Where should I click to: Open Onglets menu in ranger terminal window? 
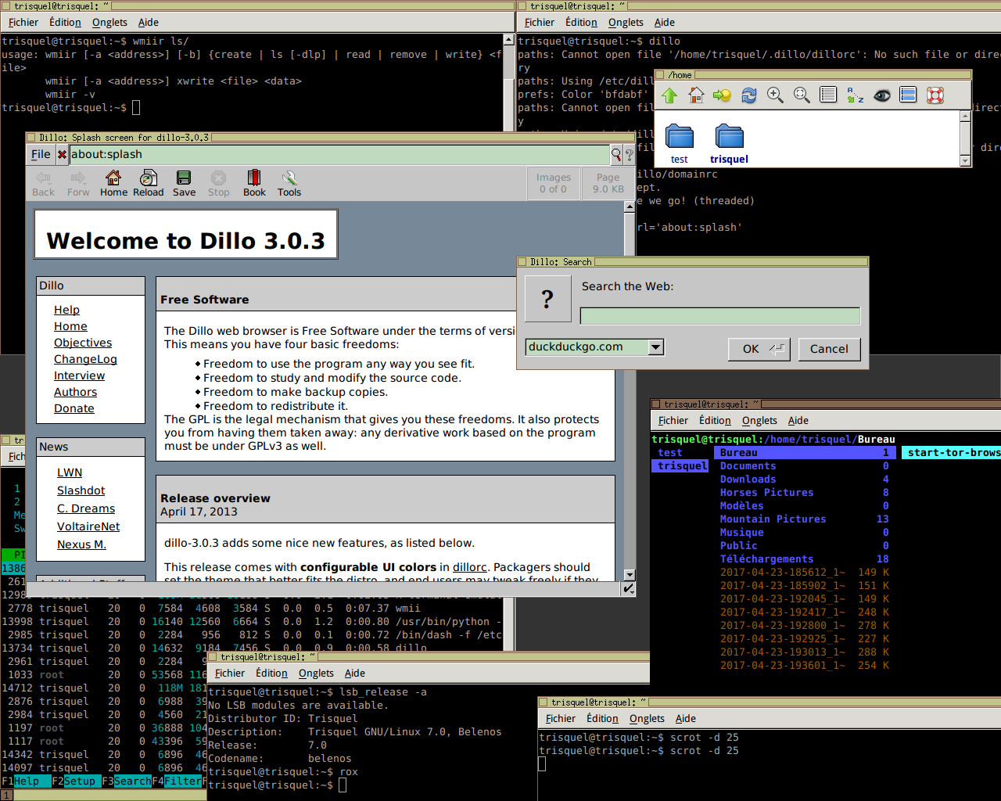click(759, 420)
